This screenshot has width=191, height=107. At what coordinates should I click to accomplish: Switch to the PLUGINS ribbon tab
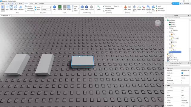tap(42, 4)
